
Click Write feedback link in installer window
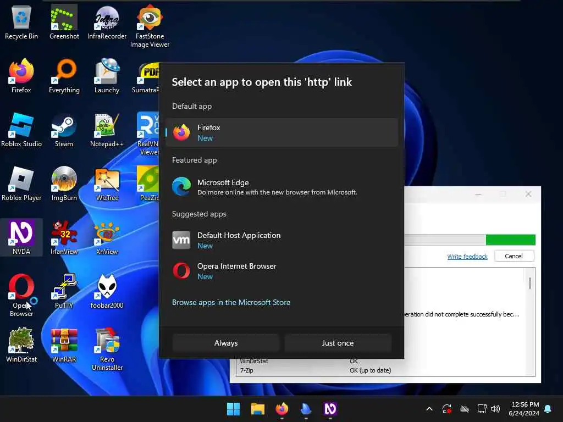tap(467, 257)
